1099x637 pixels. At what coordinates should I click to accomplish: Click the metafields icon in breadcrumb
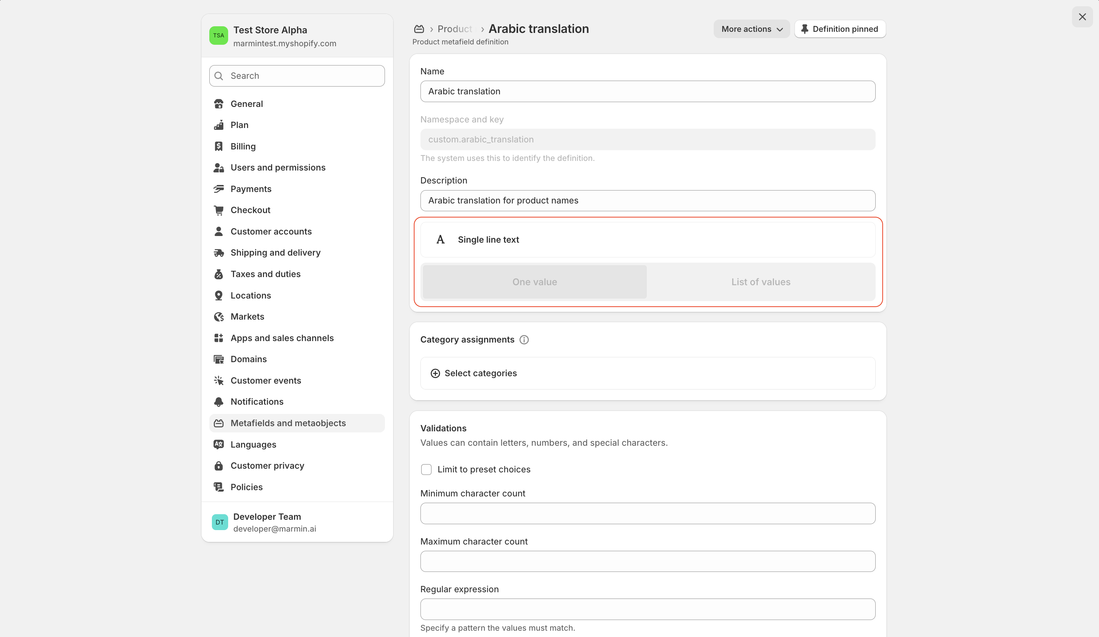point(419,29)
